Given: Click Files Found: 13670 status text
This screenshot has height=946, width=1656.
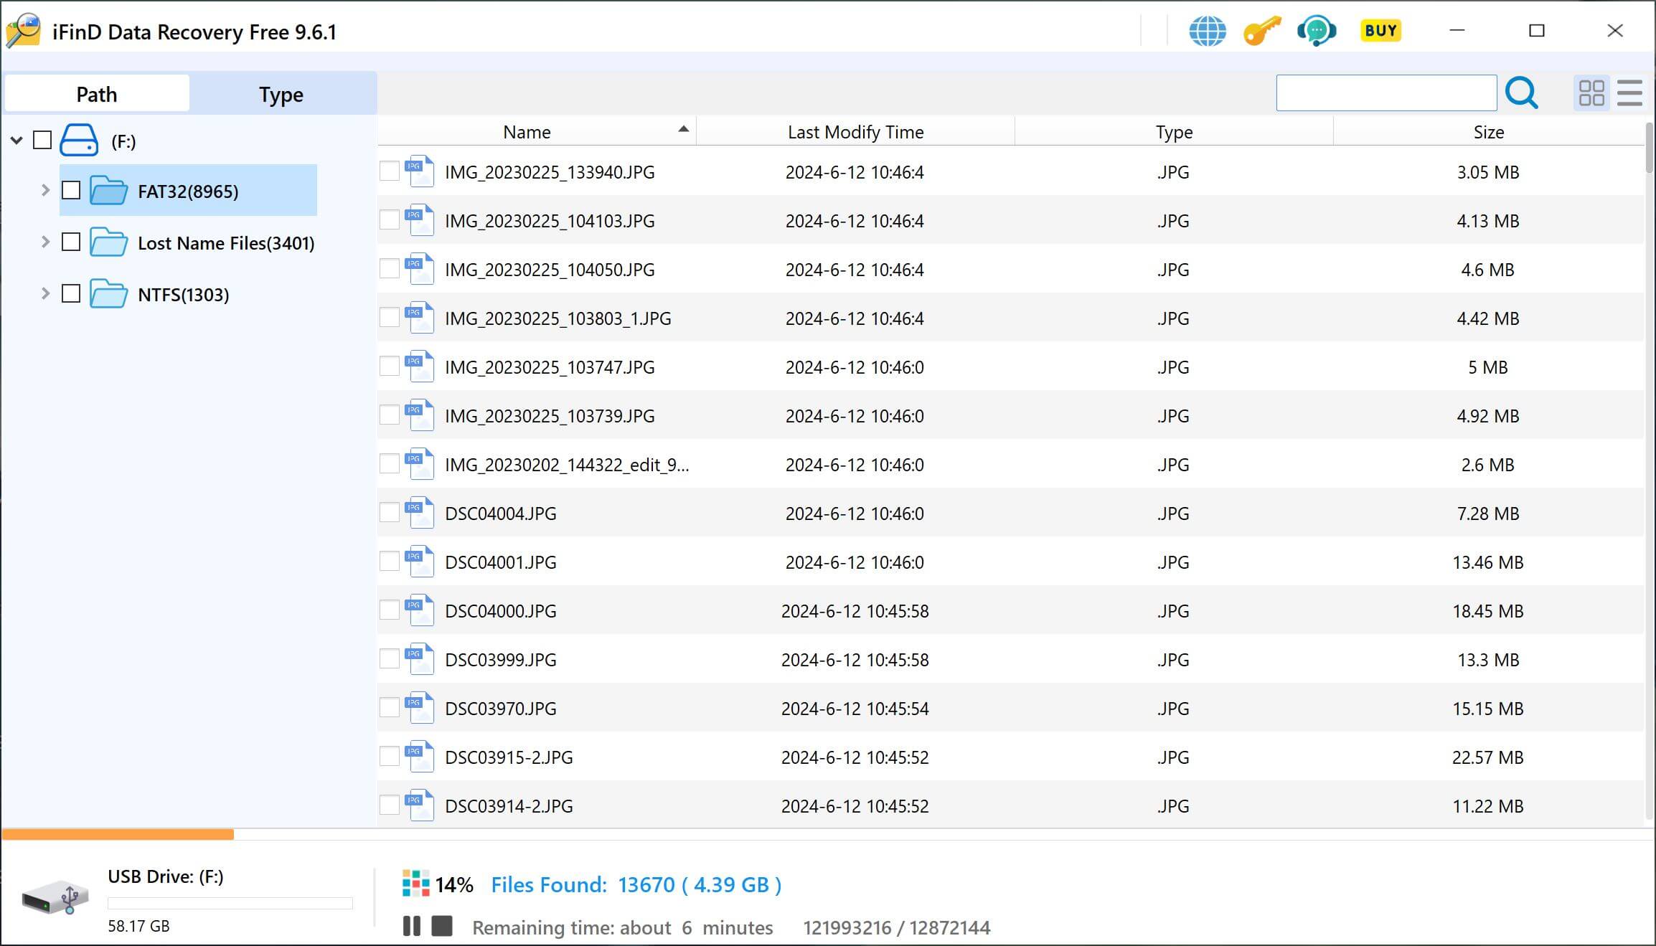Looking at the screenshot, I should tap(636, 884).
